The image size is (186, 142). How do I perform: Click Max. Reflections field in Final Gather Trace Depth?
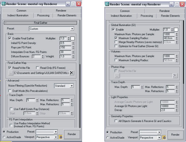coord(66,100)
